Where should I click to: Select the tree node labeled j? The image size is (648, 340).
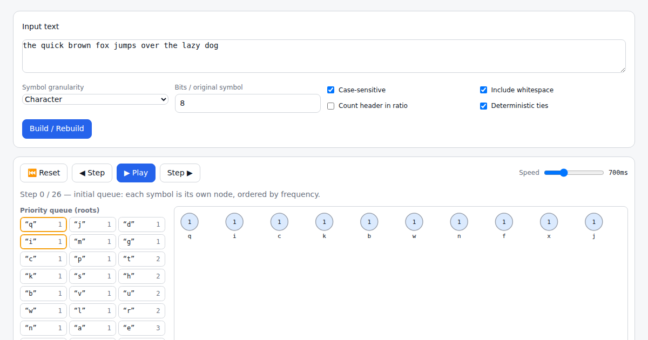(594, 222)
